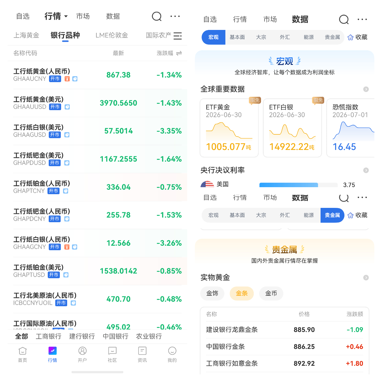
Task: Open the three-dot menu on the 宏观 screen
Action: point(362,19)
